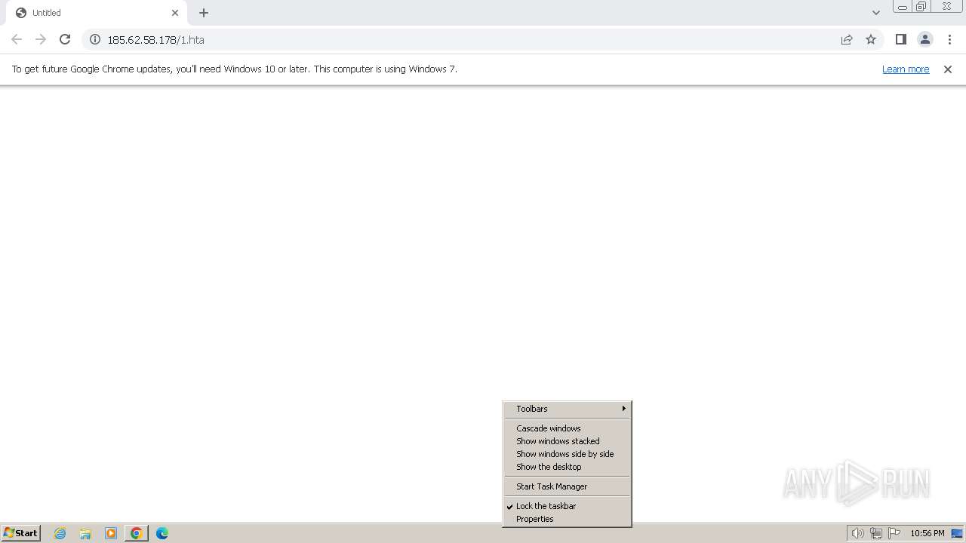Open the tab search dropdown arrow
This screenshot has height=543, width=966.
click(875, 13)
